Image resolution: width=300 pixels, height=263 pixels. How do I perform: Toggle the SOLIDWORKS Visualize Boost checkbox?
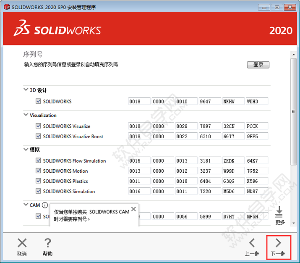(x=38, y=136)
